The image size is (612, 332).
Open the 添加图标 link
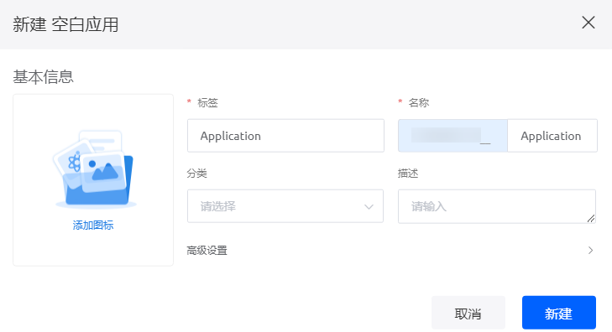point(93,226)
